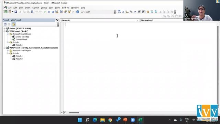Select Module1 under the Book1 project
The image size is (220, 124).
tap(19, 45)
